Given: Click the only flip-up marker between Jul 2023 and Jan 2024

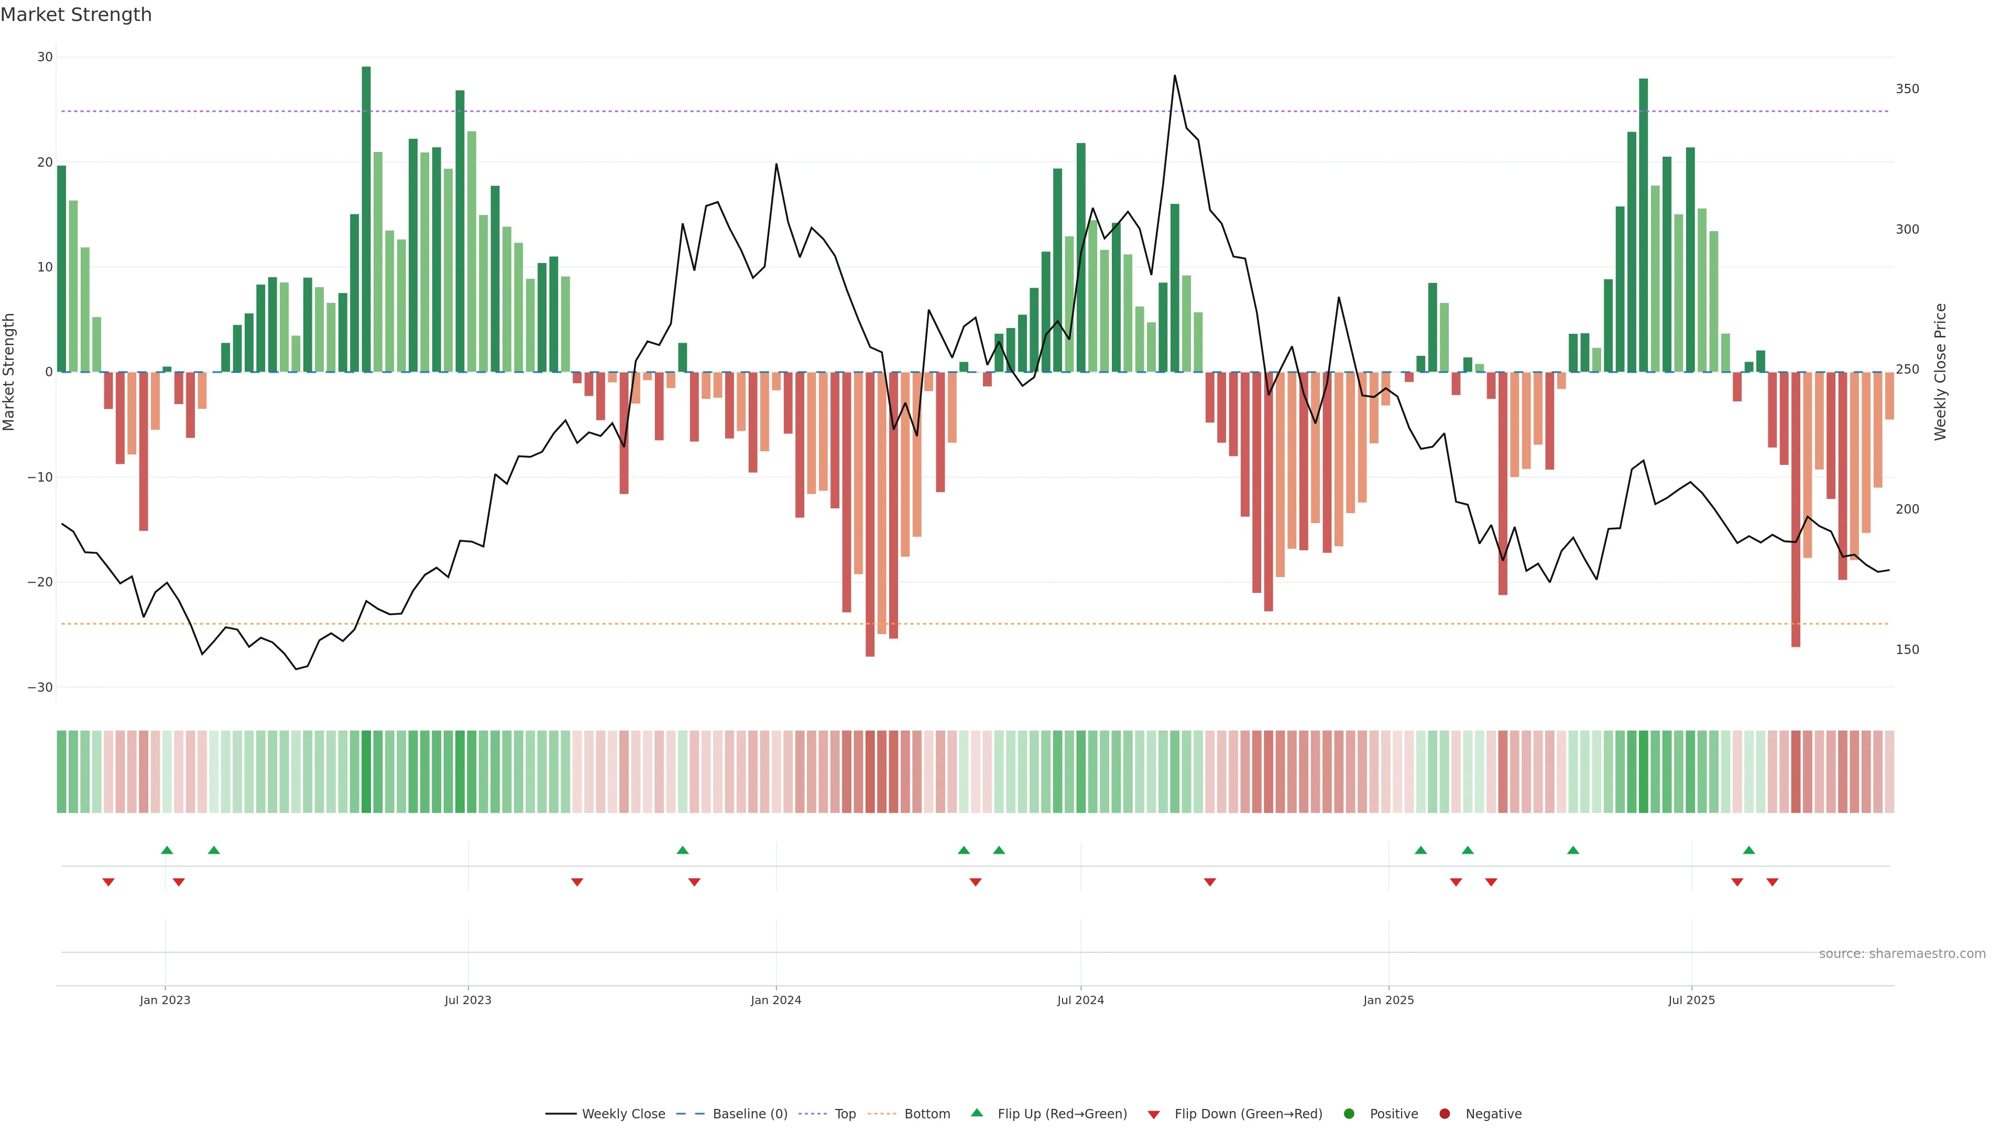Looking at the screenshot, I should pyautogui.click(x=683, y=850).
